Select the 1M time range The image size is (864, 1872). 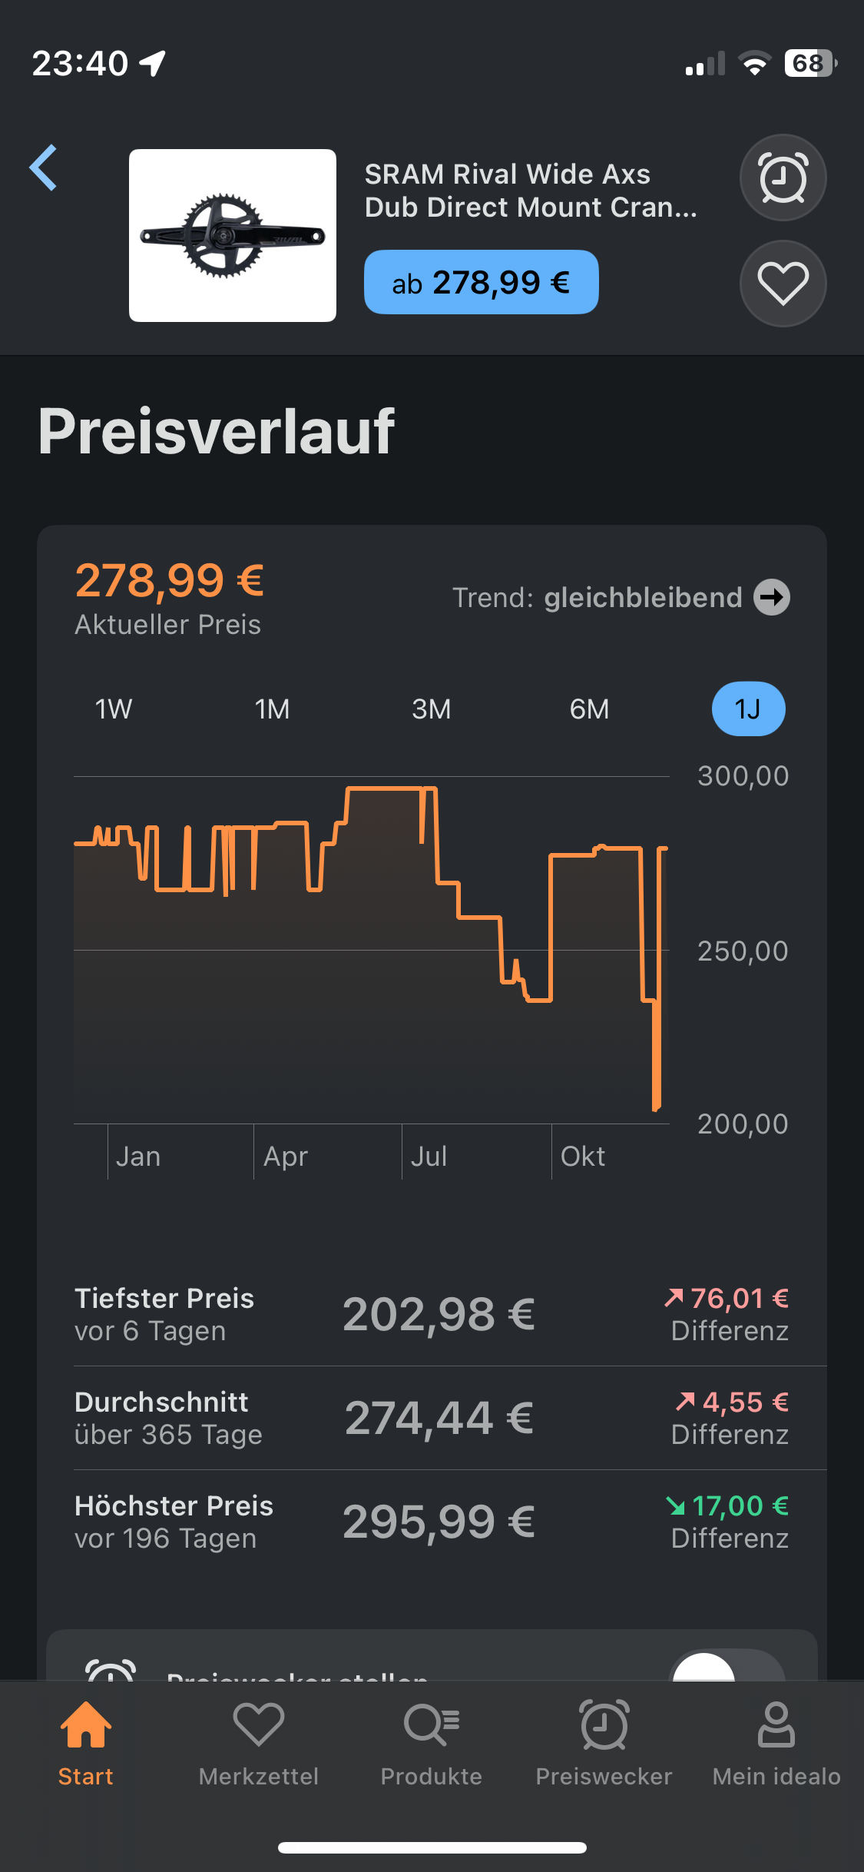tap(273, 709)
